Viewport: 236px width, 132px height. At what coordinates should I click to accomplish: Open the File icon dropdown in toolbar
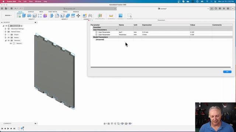pyautogui.click(x=7, y=8)
